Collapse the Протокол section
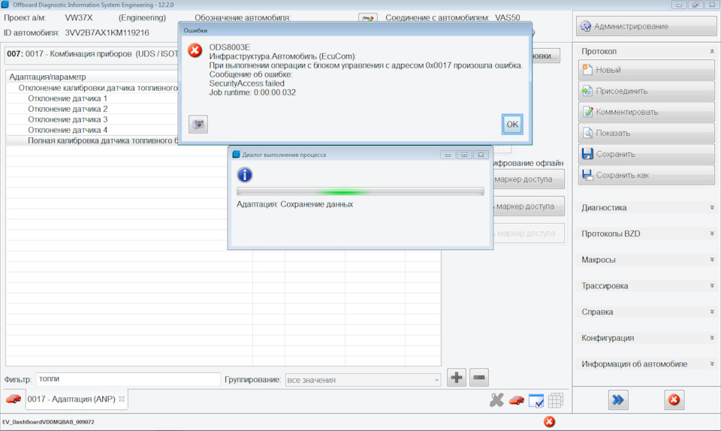The image size is (721, 431). [x=712, y=52]
